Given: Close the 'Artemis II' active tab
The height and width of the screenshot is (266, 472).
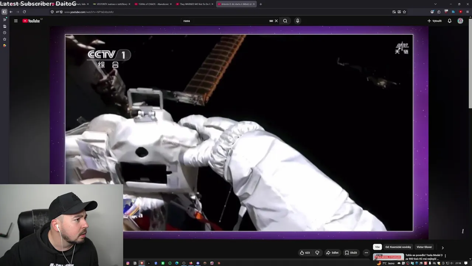Looking at the screenshot, I should 254,4.
